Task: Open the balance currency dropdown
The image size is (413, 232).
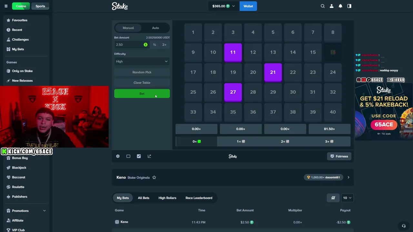Action: point(224,6)
